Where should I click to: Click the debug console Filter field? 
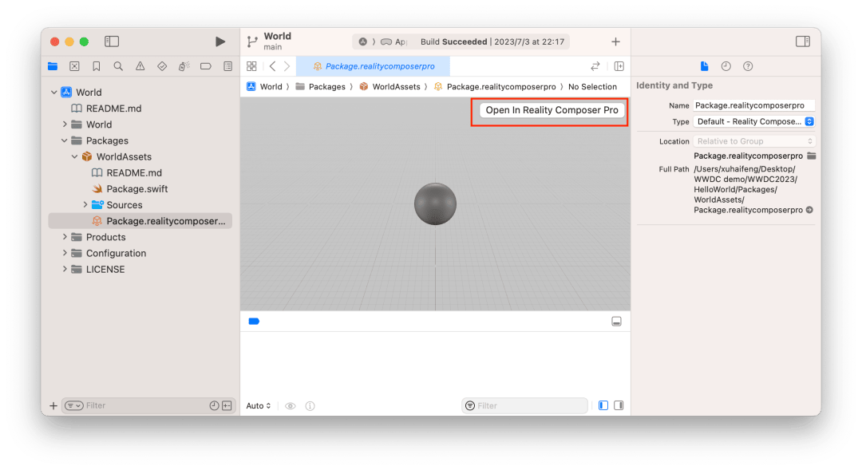(525, 405)
